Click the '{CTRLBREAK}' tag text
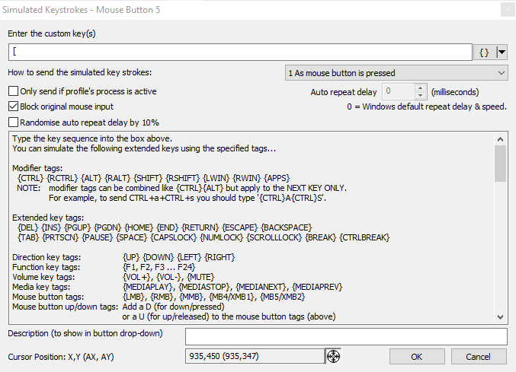This screenshot has width=516, height=372. click(364, 237)
